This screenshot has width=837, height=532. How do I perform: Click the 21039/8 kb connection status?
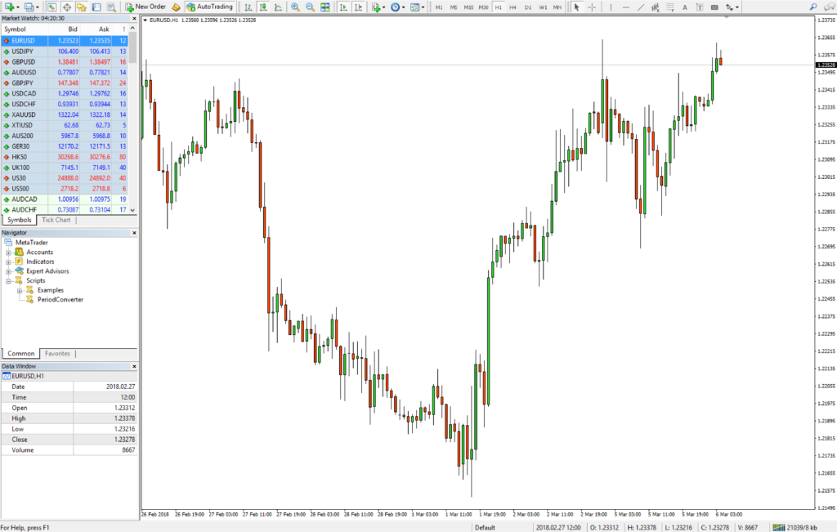pyautogui.click(x=795, y=527)
